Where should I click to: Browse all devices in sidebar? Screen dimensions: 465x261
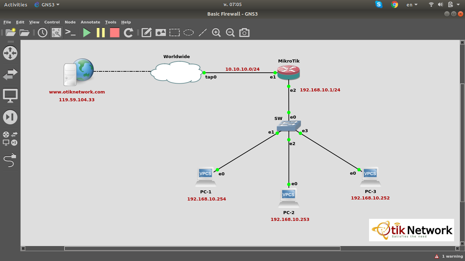pyautogui.click(x=10, y=139)
